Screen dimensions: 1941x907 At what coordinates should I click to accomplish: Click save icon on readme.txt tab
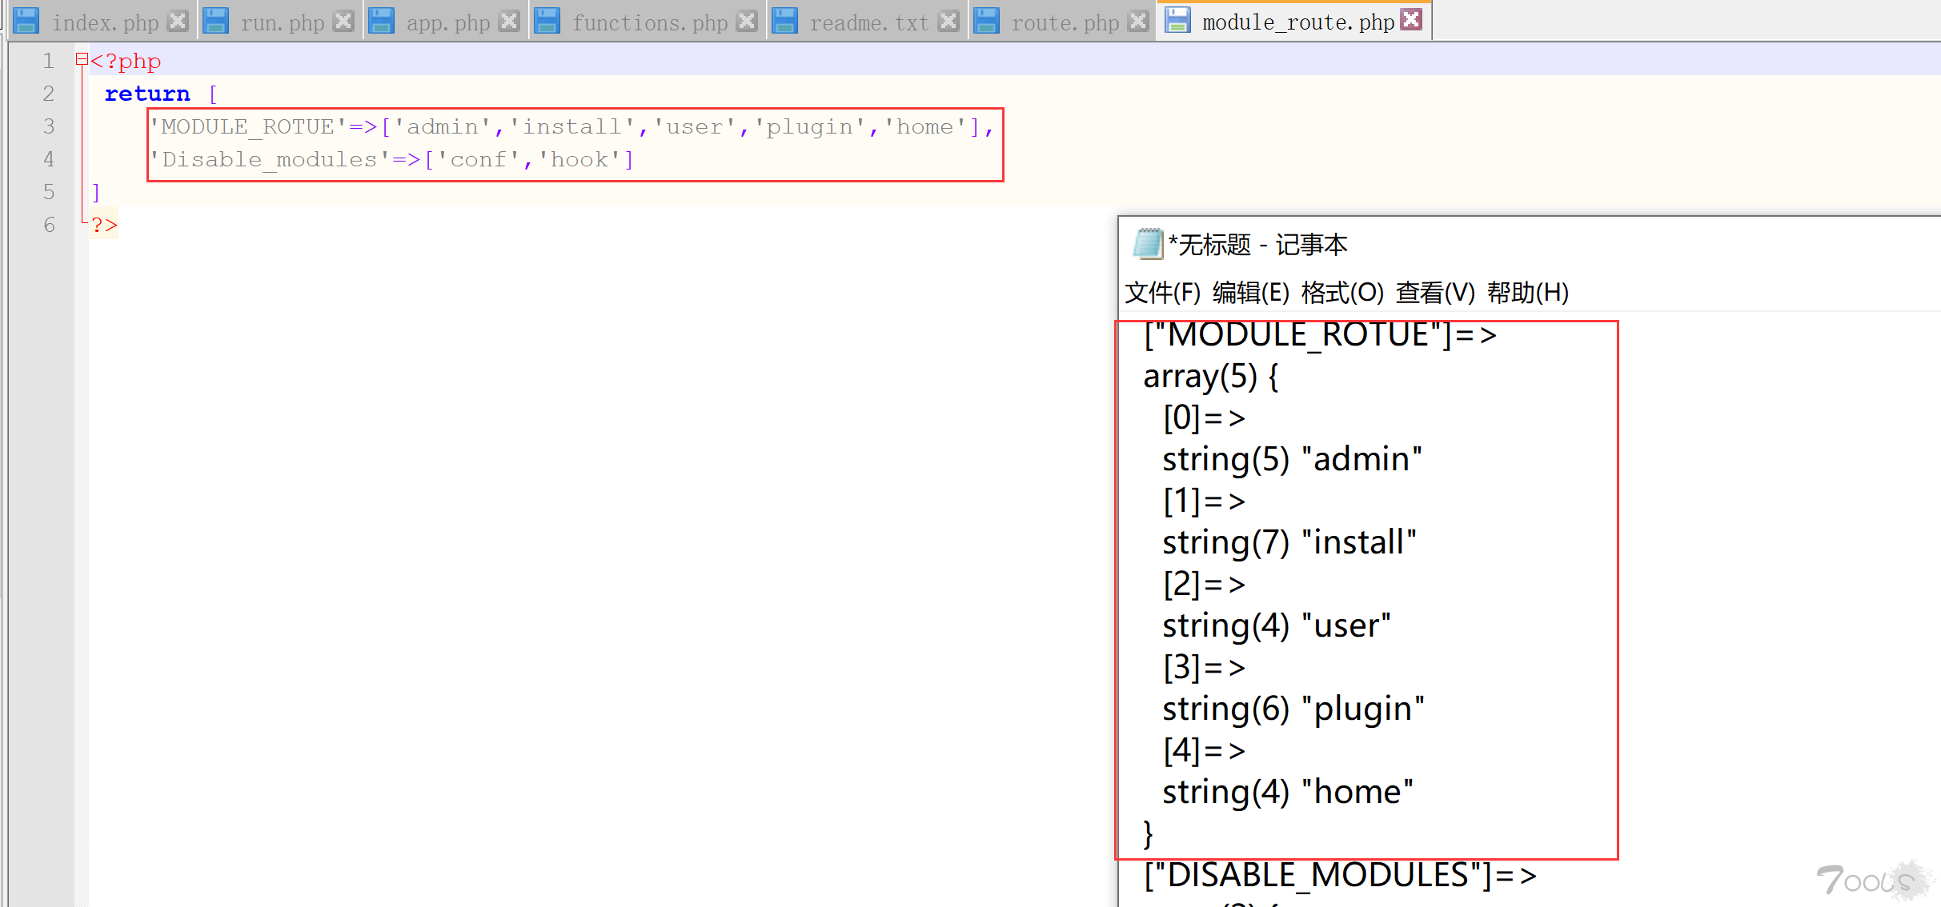tap(784, 21)
